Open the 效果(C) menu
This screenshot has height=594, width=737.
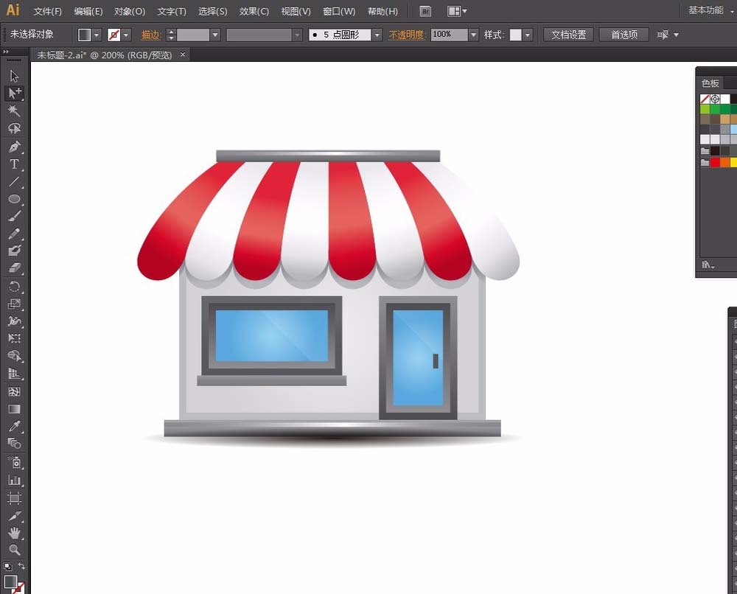[254, 11]
